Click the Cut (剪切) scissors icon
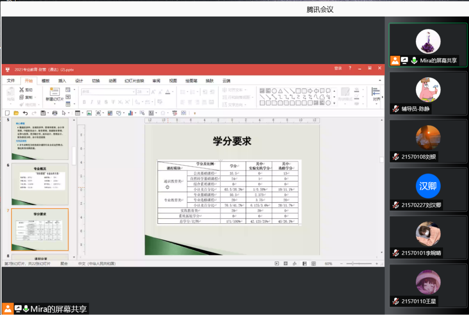This screenshot has width=469, height=315. [22, 90]
